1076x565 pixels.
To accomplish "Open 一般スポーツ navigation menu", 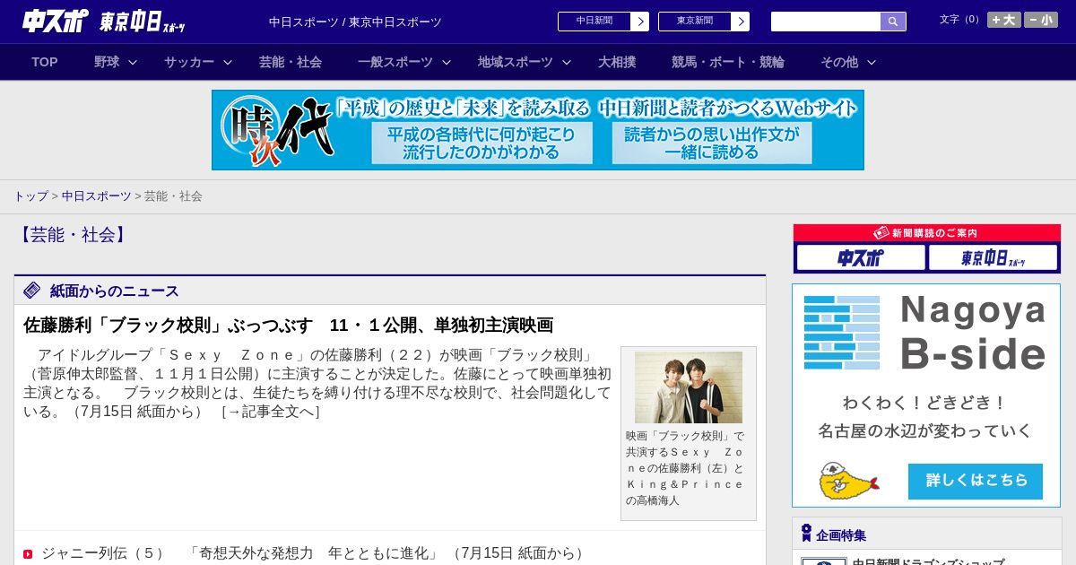I will (x=395, y=62).
